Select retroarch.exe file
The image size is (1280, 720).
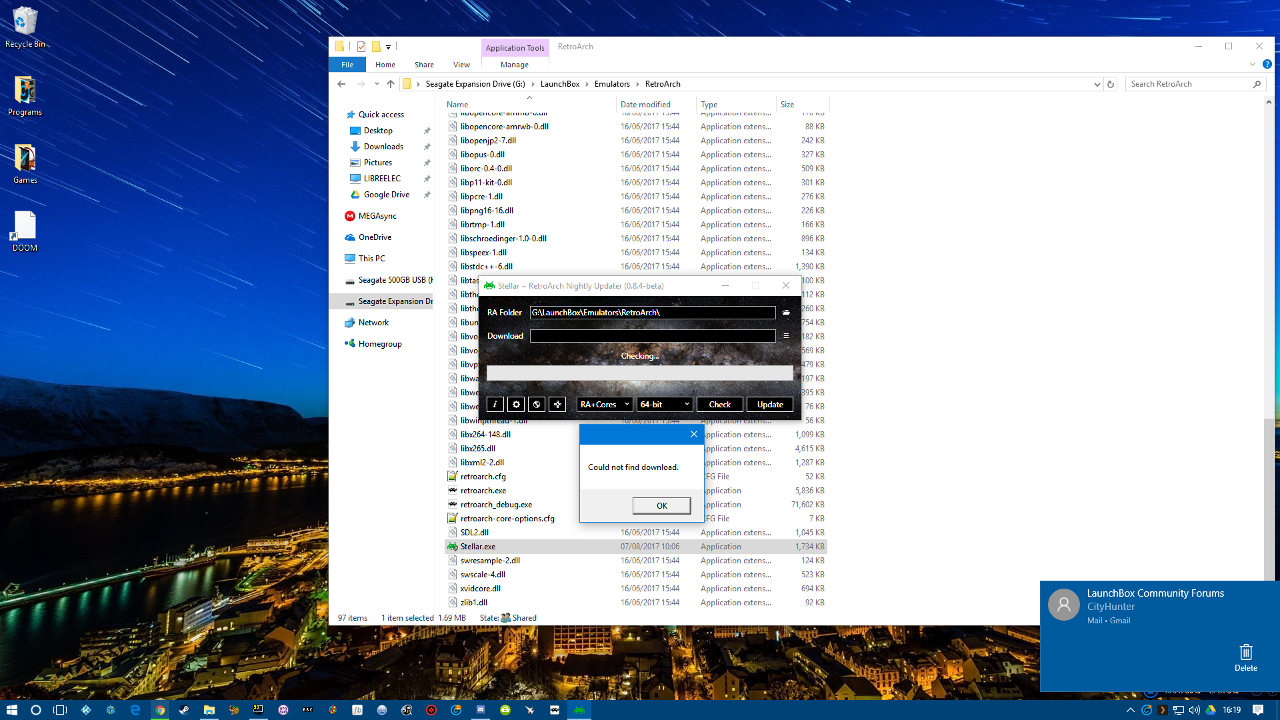click(x=483, y=491)
